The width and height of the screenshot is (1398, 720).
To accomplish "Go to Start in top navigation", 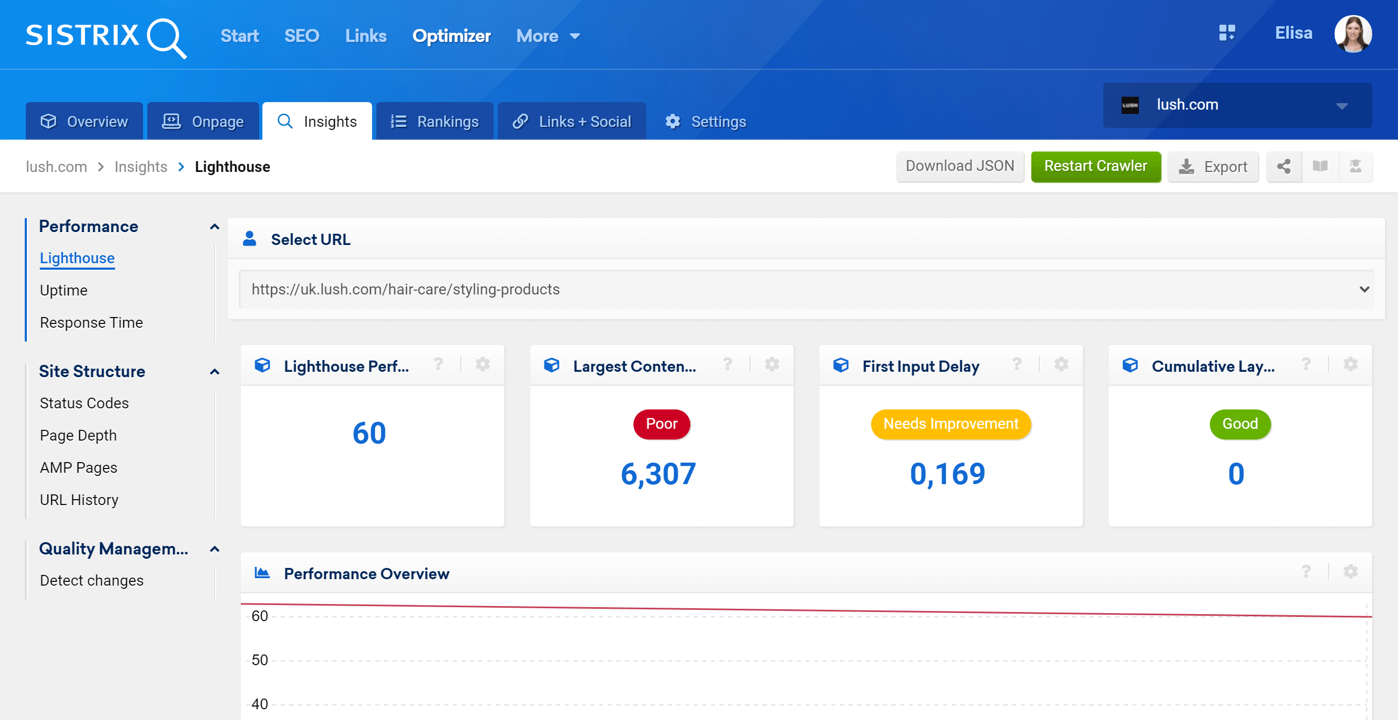I will (x=239, y=37).
